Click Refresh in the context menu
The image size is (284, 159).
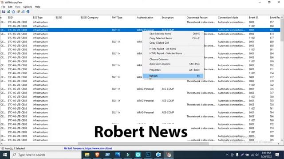[x=173, y=76]
